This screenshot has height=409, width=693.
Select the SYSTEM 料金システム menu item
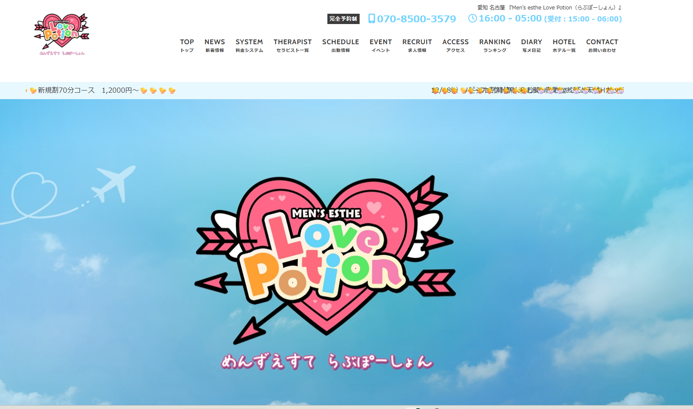coord(249,45)
